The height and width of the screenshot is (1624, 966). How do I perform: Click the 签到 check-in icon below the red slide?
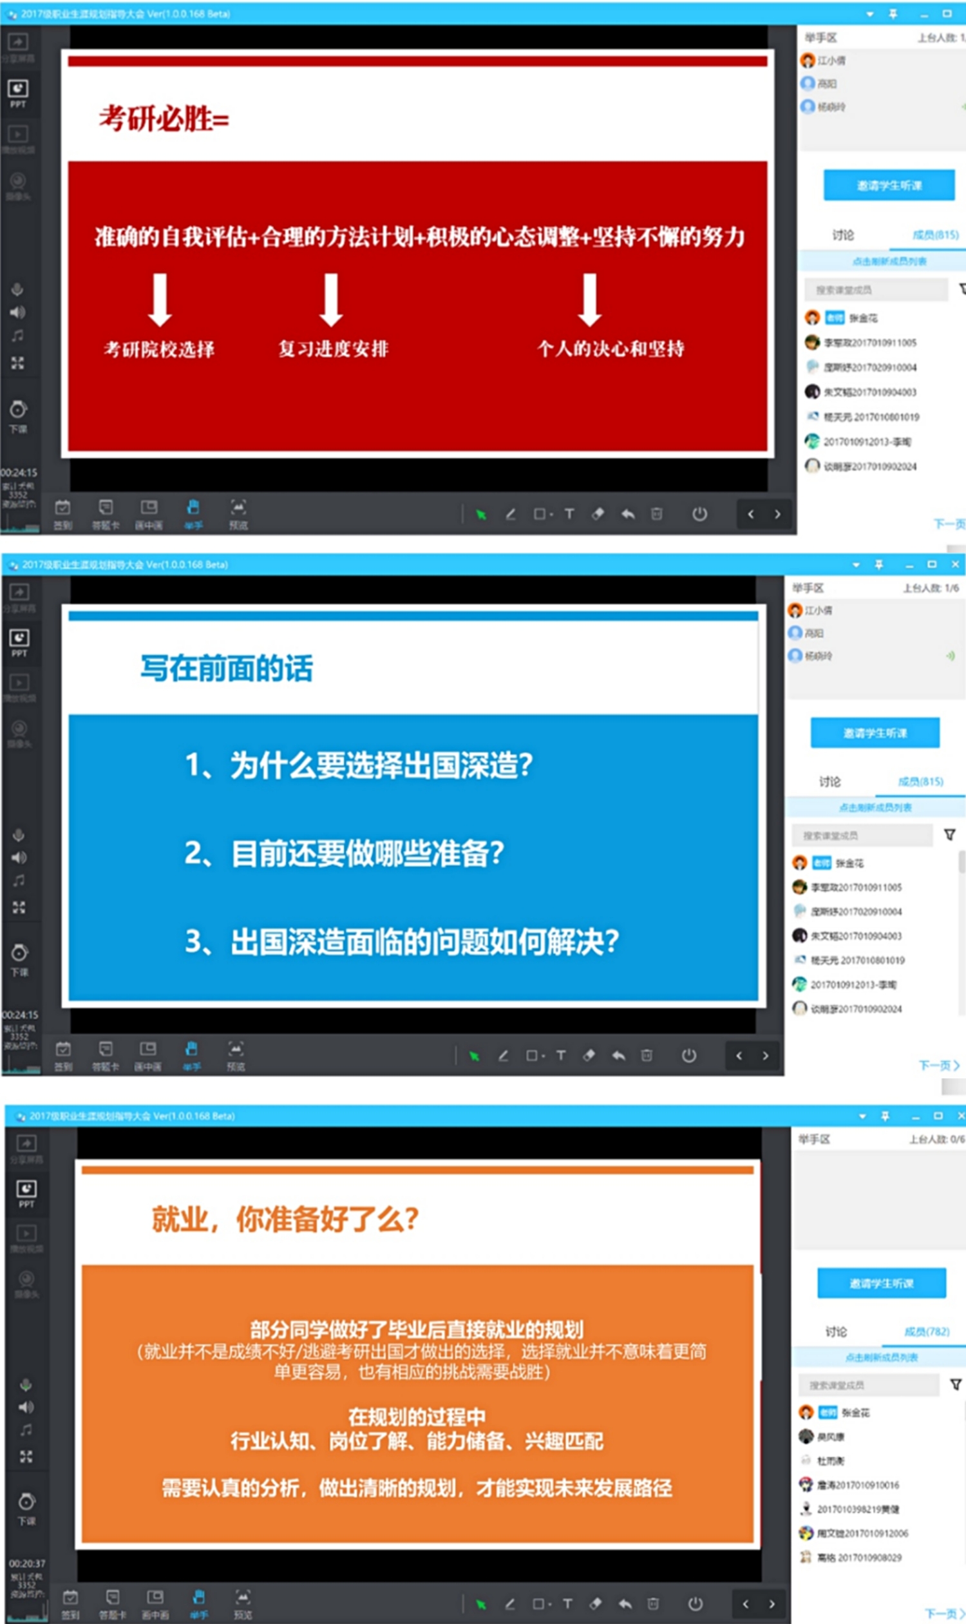pyautogui.click(x=62, y=511)
